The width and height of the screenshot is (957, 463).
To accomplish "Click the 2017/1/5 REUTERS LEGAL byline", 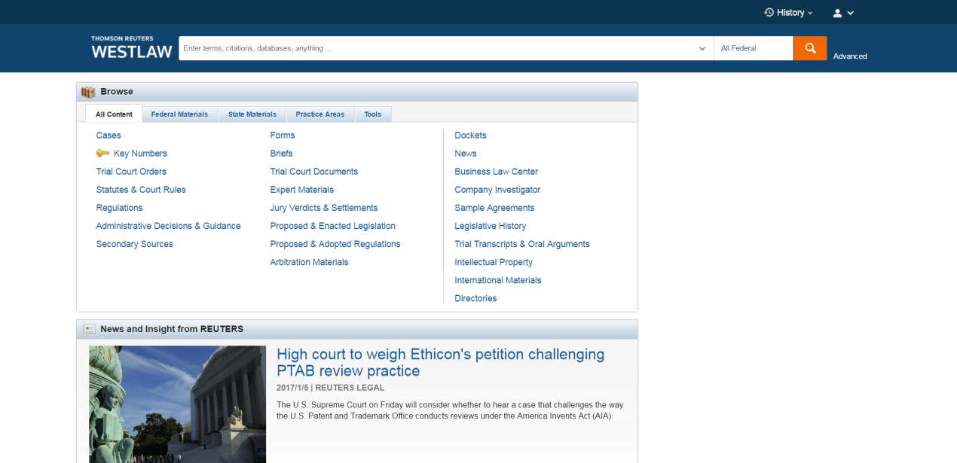I will click(331, 388).
